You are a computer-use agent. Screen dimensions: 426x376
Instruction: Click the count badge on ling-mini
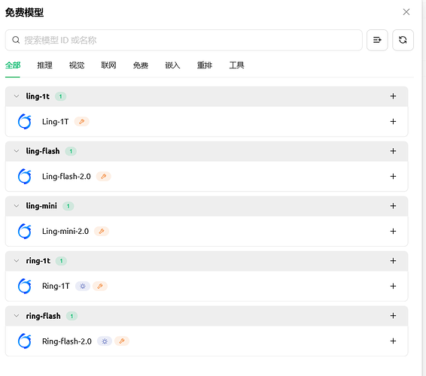point(68,206)
